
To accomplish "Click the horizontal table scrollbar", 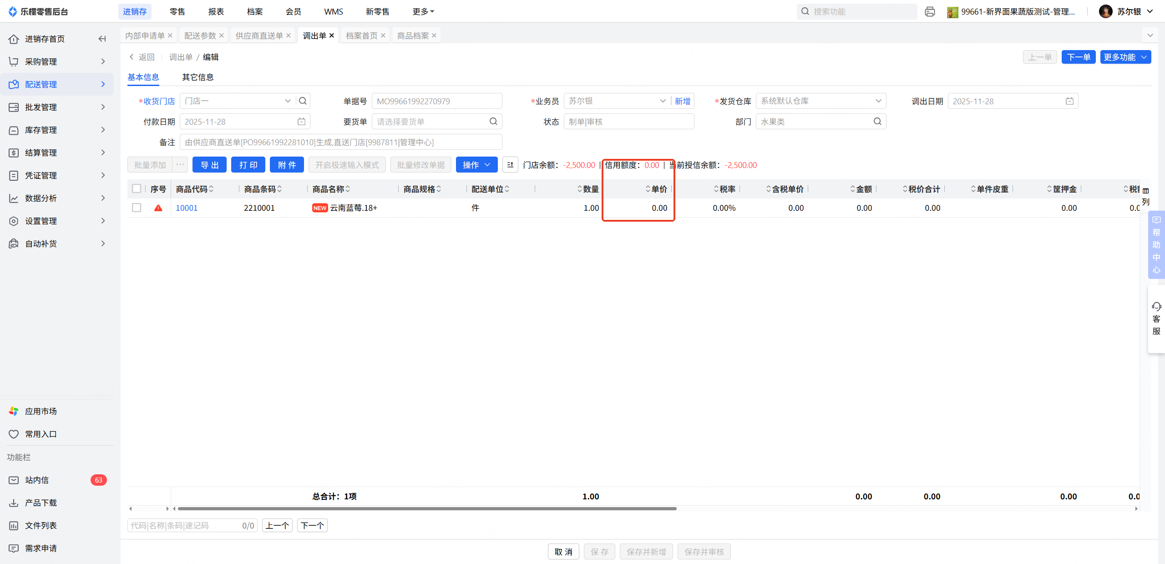I will (x=427, y=508).
